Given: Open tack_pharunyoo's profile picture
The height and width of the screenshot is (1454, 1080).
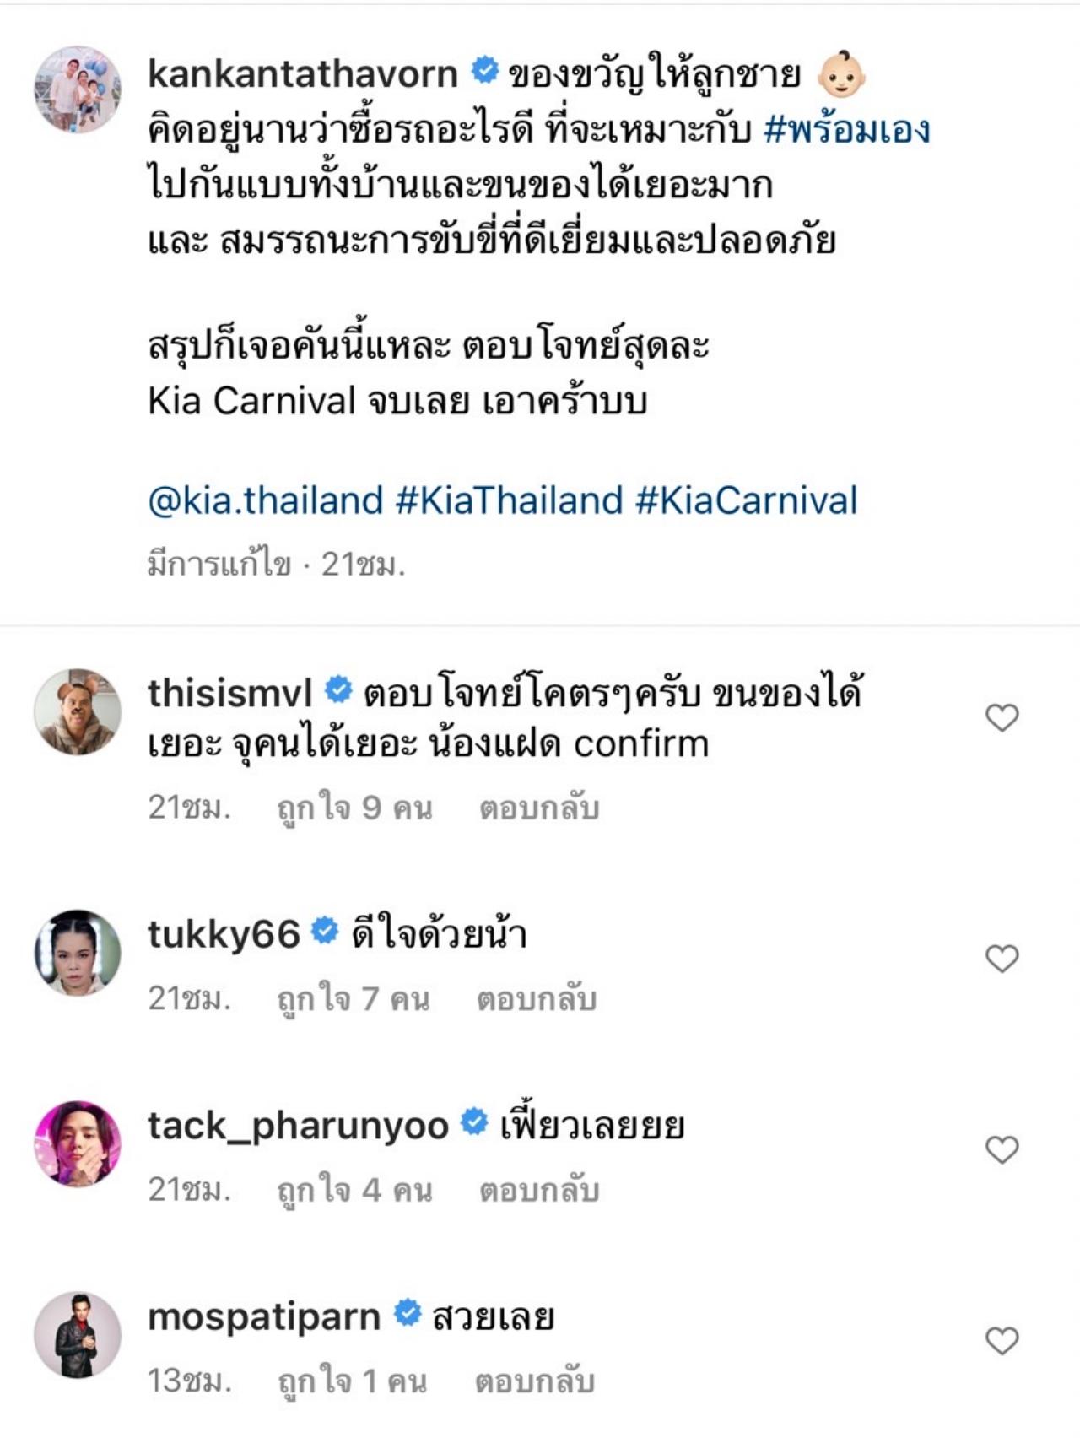Looking at the screenshot, I should click(x=78, y=1143).
